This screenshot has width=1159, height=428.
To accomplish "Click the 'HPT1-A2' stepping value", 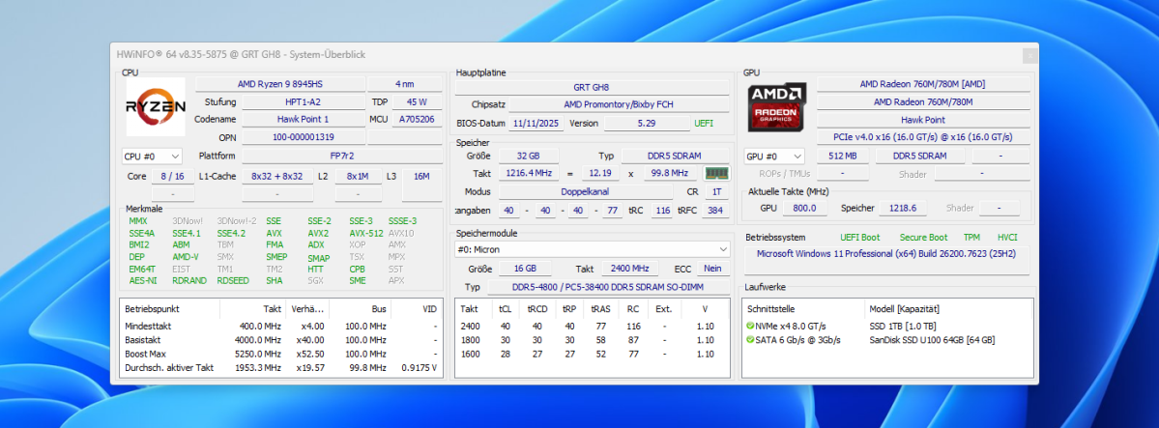I will pyautogui.click(x=304, y=102).
